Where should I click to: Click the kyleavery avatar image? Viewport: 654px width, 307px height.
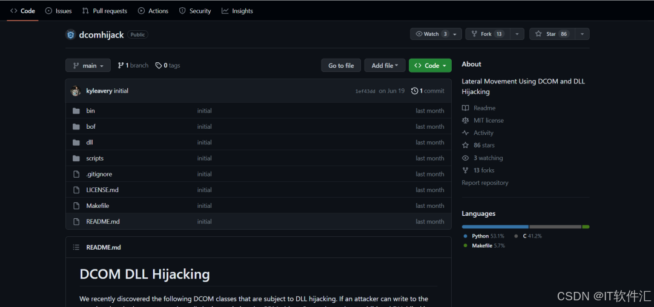pyautogui.click(x=76, y=91)
